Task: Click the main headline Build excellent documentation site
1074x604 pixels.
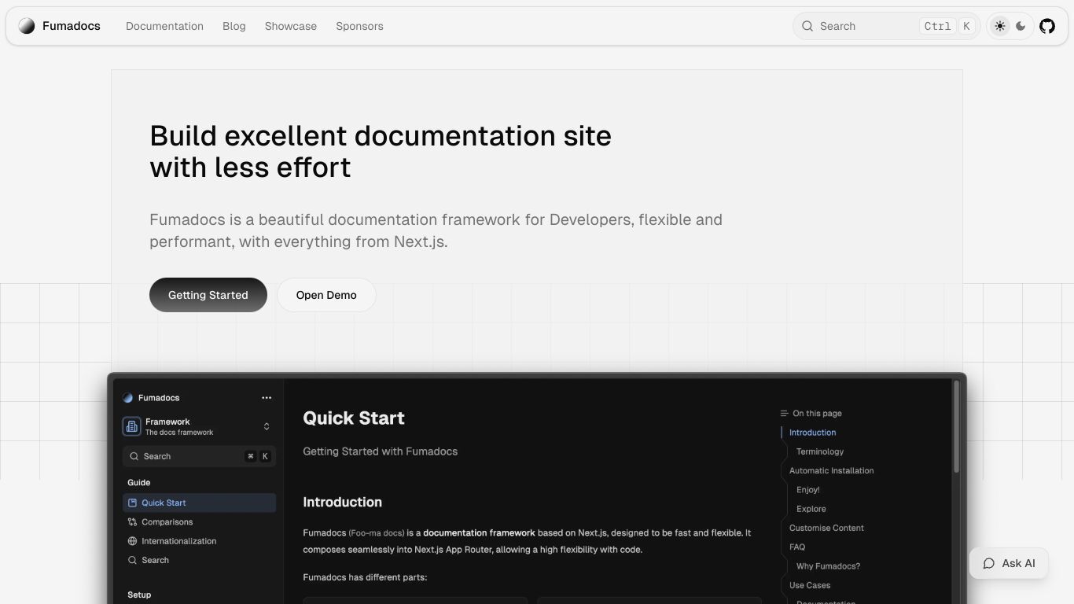Action: 381,151
